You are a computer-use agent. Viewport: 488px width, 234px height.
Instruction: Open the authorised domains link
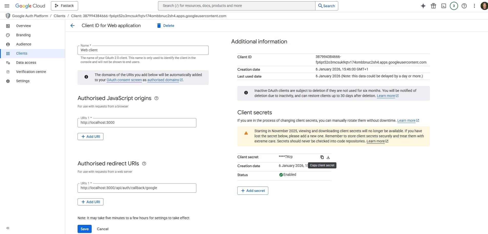pyautogui.click(x=165, y=80)
